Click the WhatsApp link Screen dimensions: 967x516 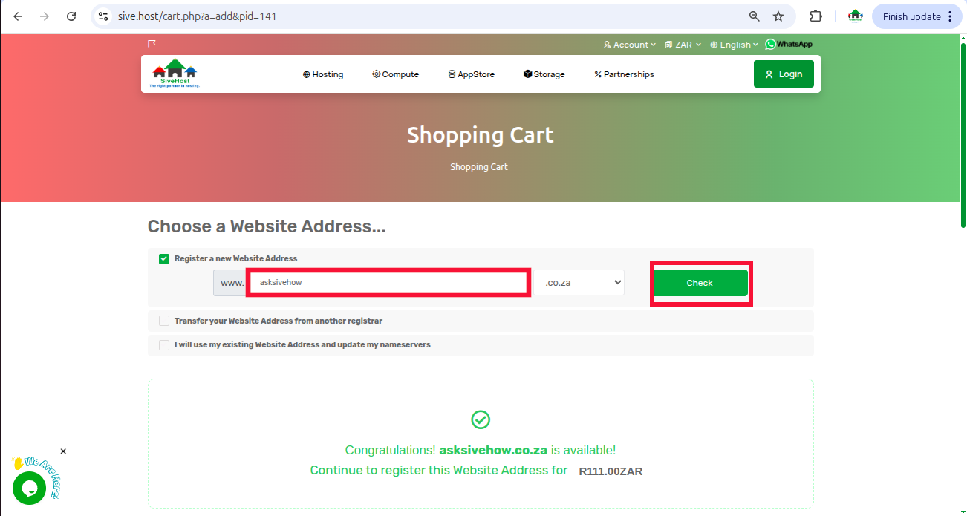tap(789, 45)
